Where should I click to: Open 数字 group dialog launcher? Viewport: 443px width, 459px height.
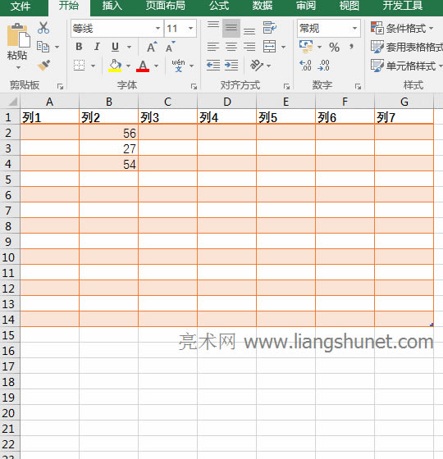358,86
